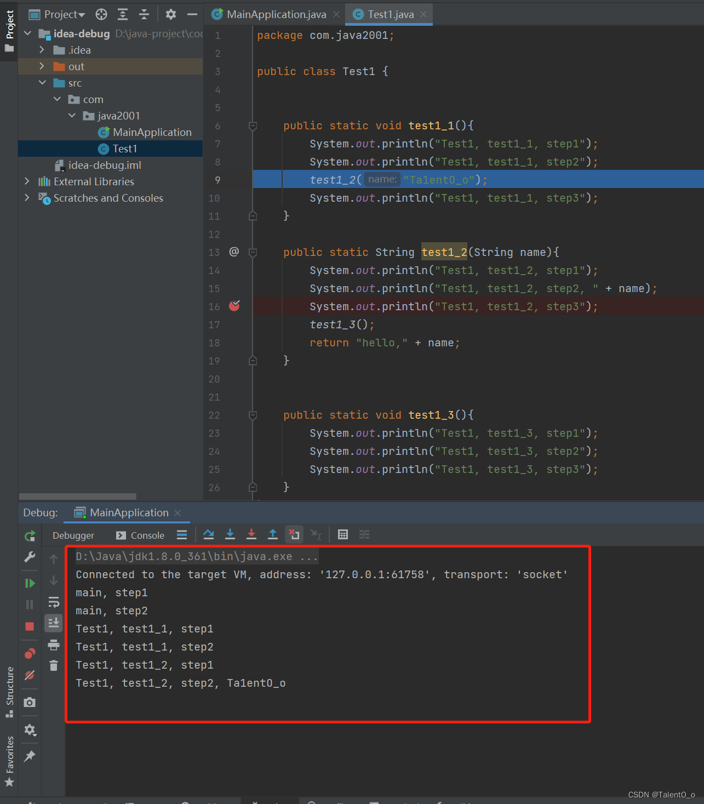Go up the stack trace in the console
This screenshot has width=704, height=804.
[x=54, y=559]
